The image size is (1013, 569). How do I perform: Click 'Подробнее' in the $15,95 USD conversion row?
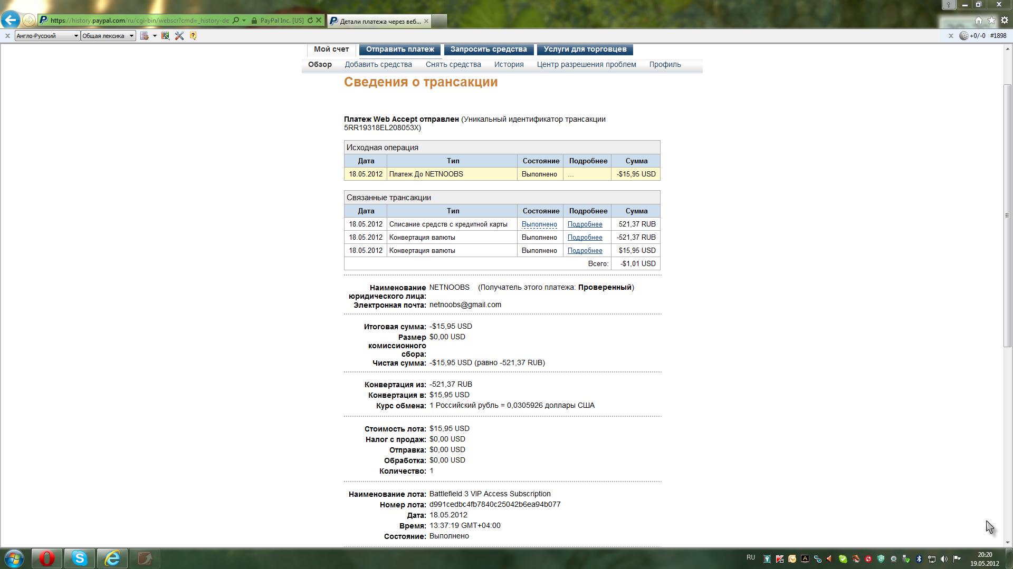pyautogui.click(x=585, y=250)
